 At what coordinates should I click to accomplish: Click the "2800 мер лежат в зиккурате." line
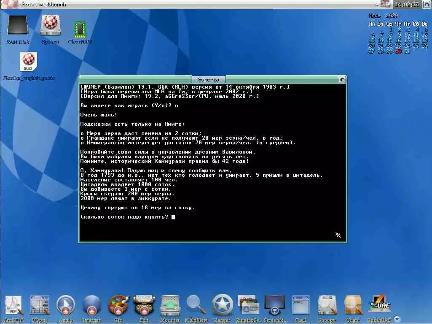(126, 198)
